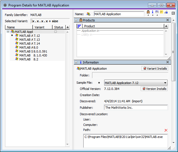Sort by the Name column header
The image size is (178, 152).
coord(19,27)
